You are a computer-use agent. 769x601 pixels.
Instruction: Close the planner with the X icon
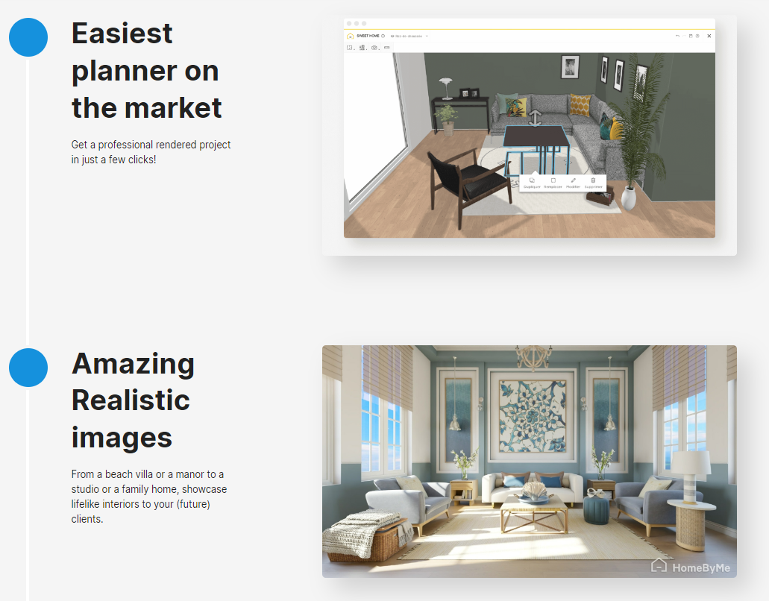[x=709, y=36]
